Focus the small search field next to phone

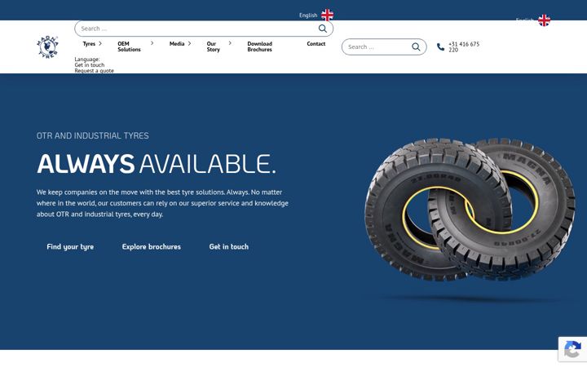pyautogui.click(x=384, y=46)
